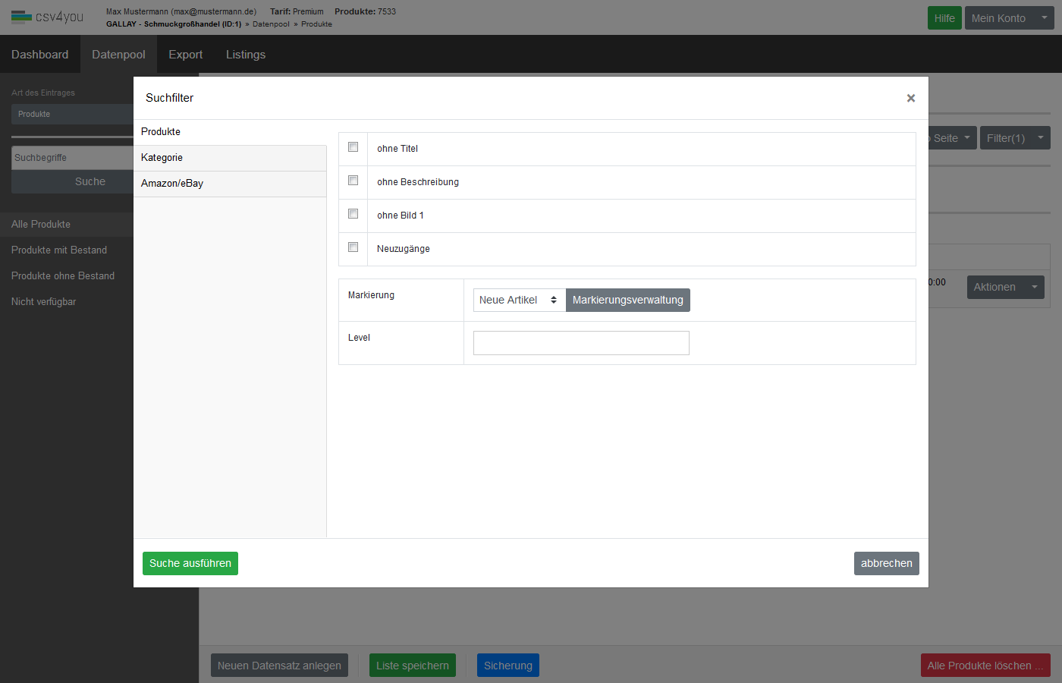Tick the 'ohne Bild 1' checkbox
This screenshot has height=683, width=1062.
coord(353,214)
